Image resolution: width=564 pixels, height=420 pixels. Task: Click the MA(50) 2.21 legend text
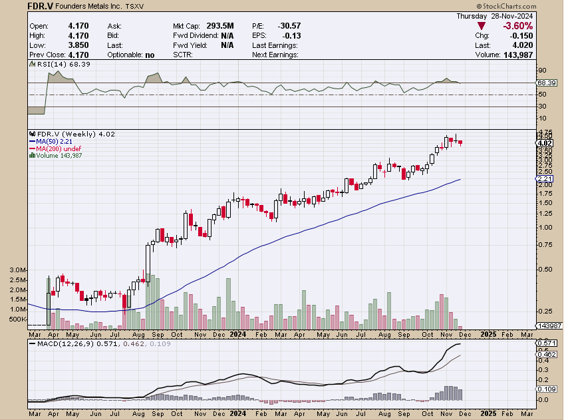55,141
